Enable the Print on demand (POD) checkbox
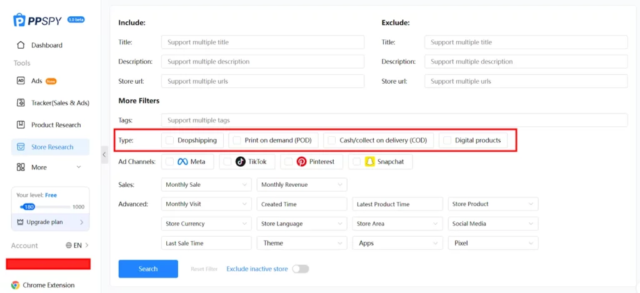The height and width of the screenshot is (293, 640). pos(237,141)
